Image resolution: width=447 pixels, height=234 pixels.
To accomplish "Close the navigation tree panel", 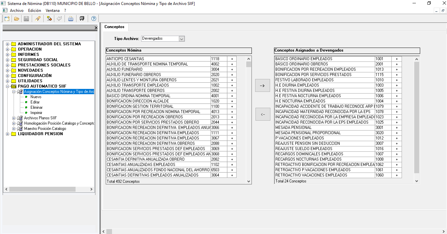I will coord(96,28).
